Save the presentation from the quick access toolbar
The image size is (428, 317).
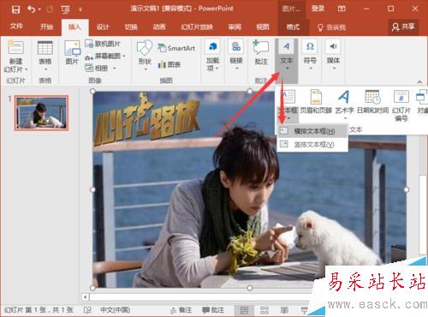15,9
